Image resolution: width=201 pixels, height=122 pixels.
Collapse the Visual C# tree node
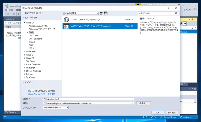[x=24, y=23]
